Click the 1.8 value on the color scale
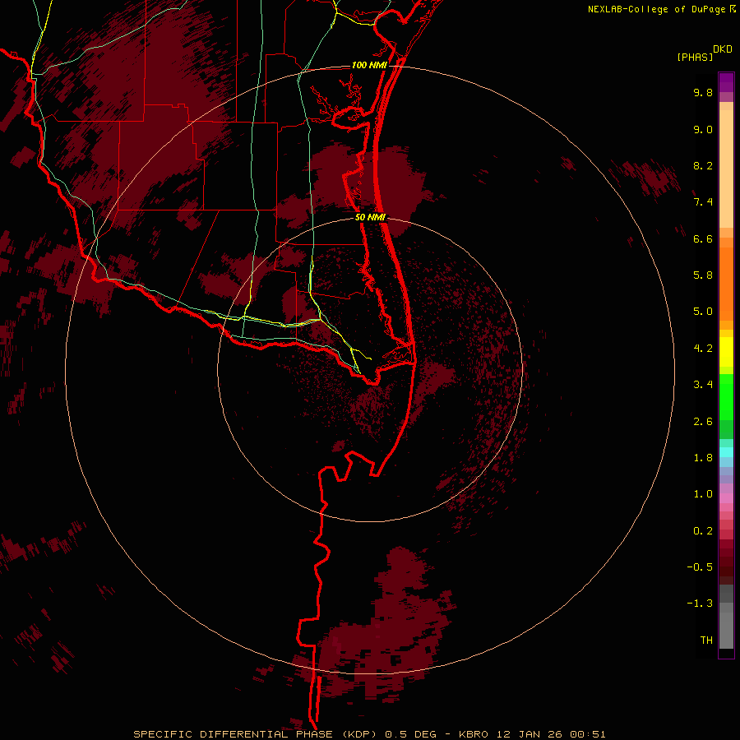The width and height of the screenshot is (740, 740). 703,458
